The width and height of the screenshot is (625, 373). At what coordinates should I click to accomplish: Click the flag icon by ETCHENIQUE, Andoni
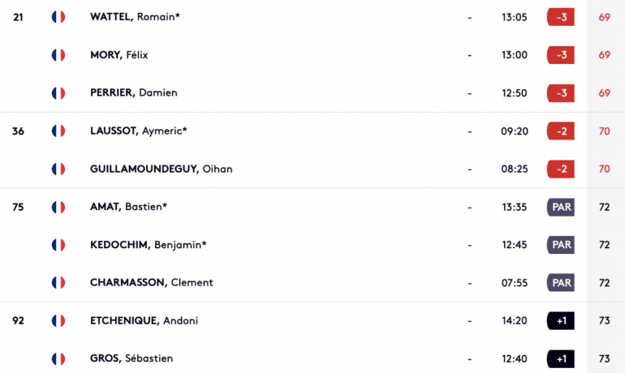[x=58, y=320]
